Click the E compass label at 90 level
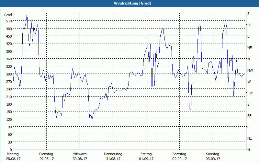 coord(248,127)
